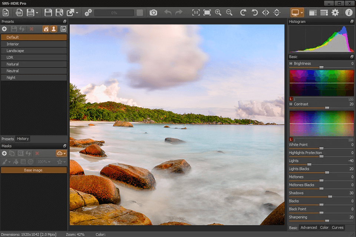
Task: Open the Curves tab
Action: pyautogui.click(x=337, y=227)
